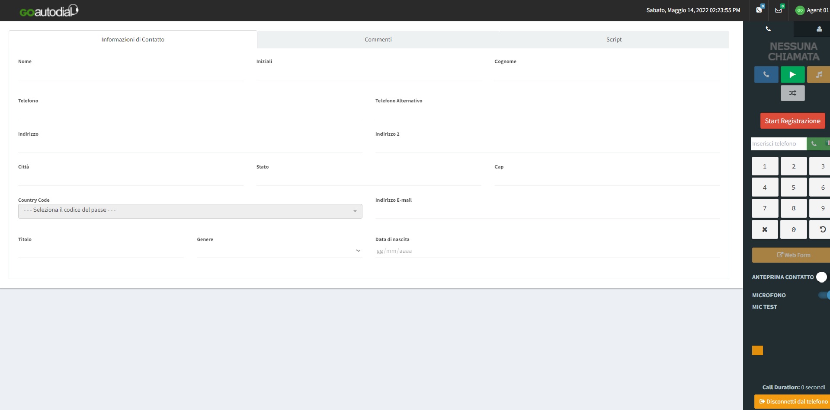Click the date and time text in header

(x=693, y=10)
